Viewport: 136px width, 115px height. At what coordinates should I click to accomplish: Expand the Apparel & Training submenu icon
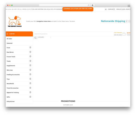pos(30,92)
